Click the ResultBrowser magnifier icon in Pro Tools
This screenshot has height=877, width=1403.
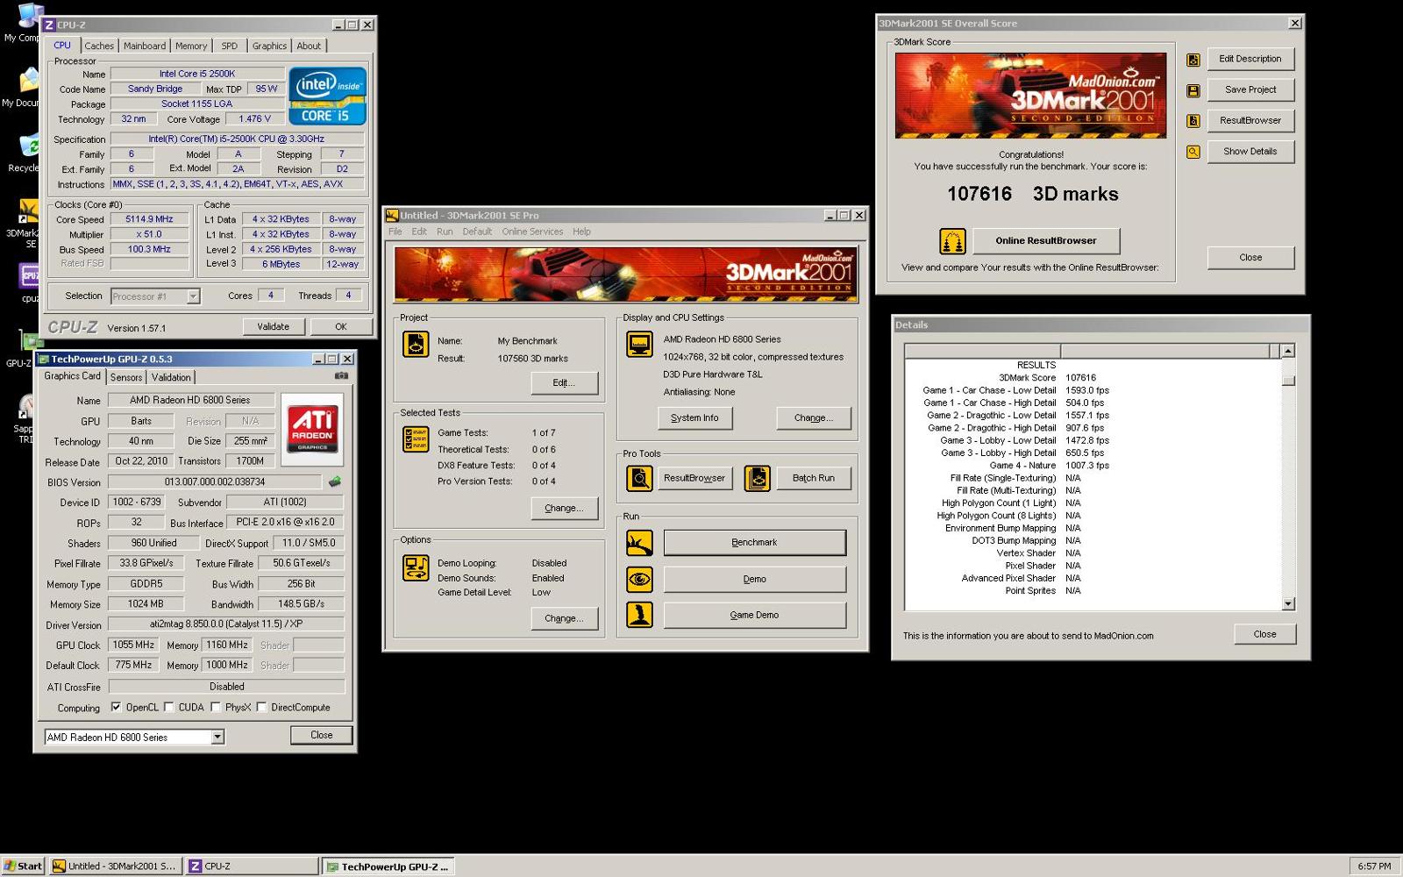pyautogui.click(x=639, y=478)
